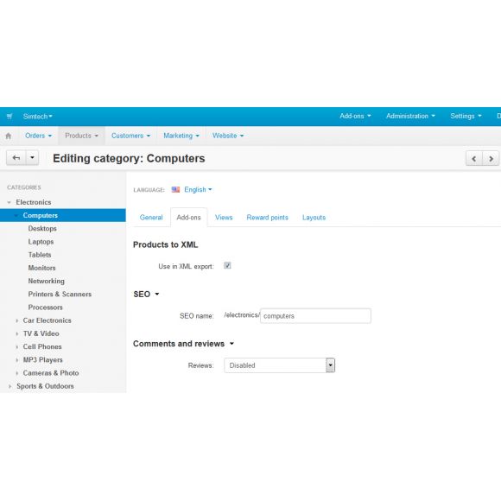Go to the home dashboard icon
This screenshot has height=501, width=501.
coord(9,136)
